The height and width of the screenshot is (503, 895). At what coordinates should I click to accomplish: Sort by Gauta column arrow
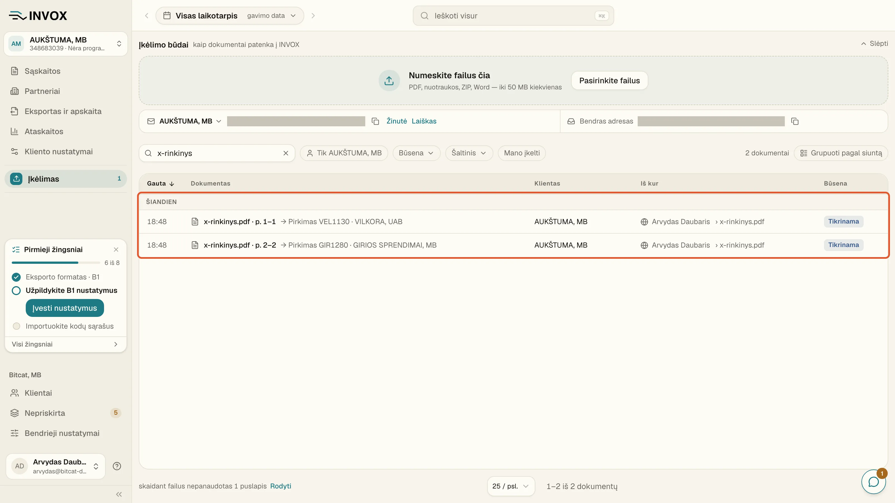tap(172, 184)
